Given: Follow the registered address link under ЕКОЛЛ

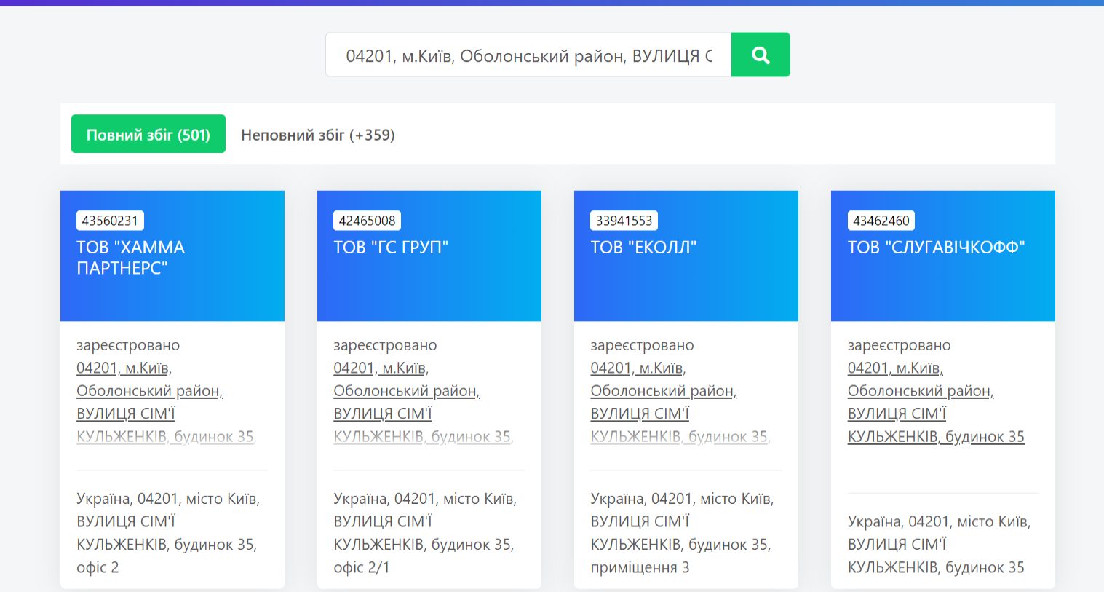Looking at the screenshot, I should [663, 391].
